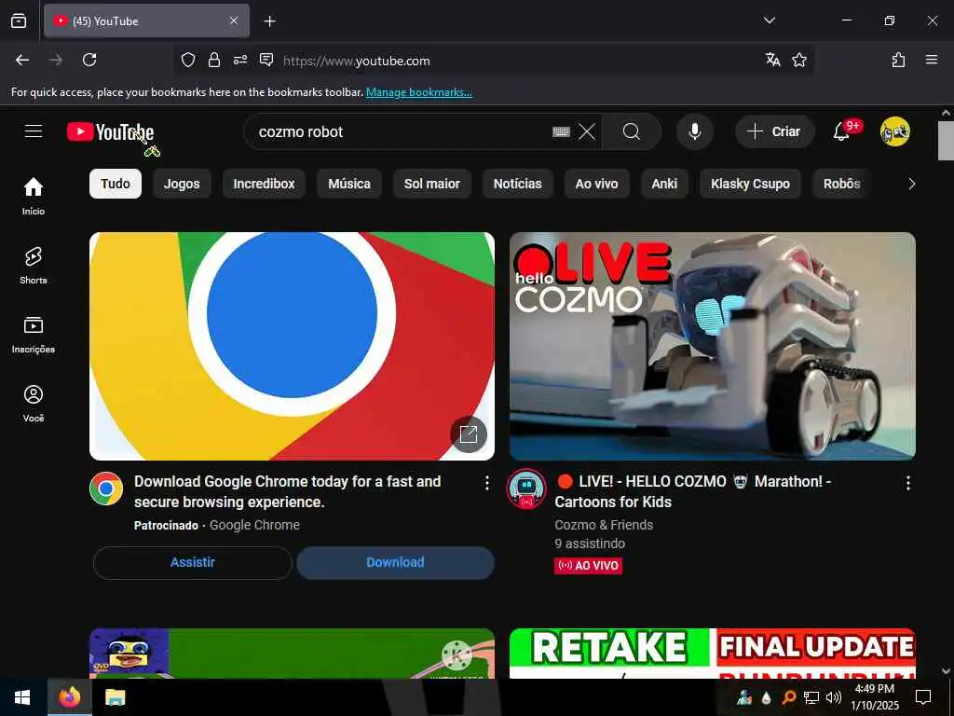Open Hello Cozmo live thumbnail
This screenshot has width=954, height=716.
click(713, 346)
